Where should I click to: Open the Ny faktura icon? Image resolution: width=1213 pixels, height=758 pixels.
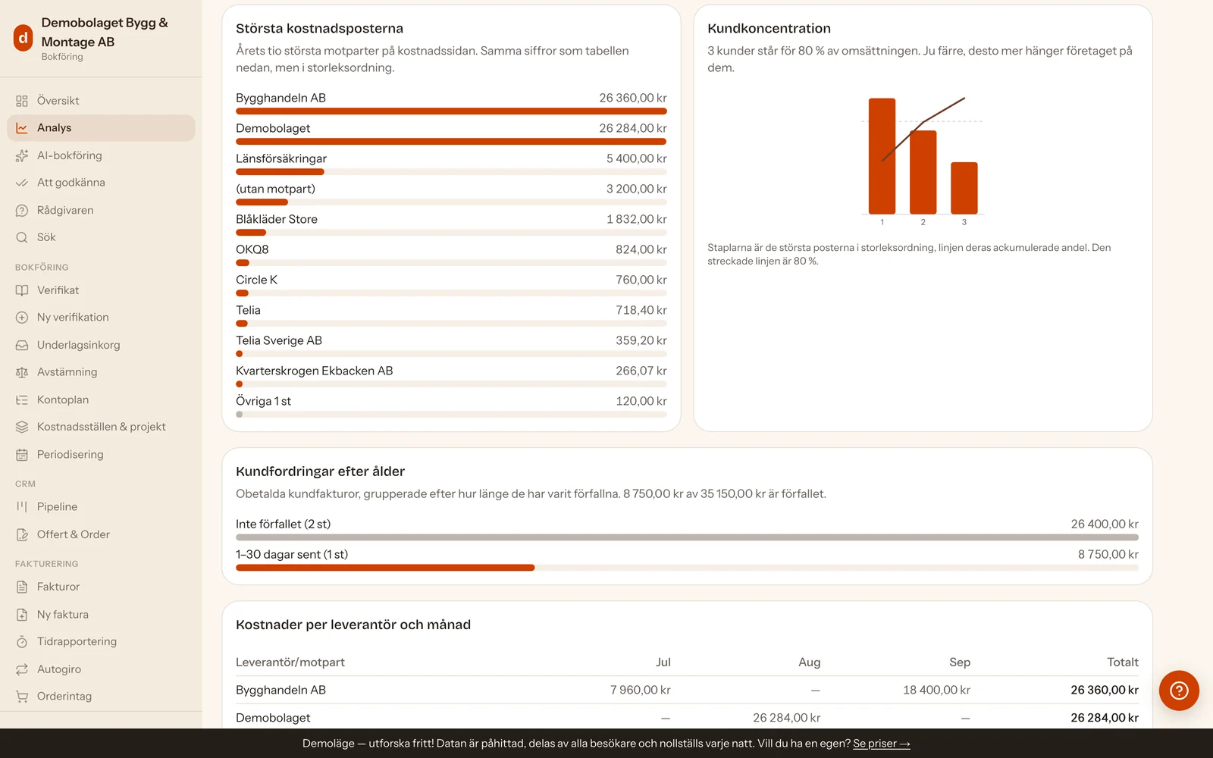[22, 615]
